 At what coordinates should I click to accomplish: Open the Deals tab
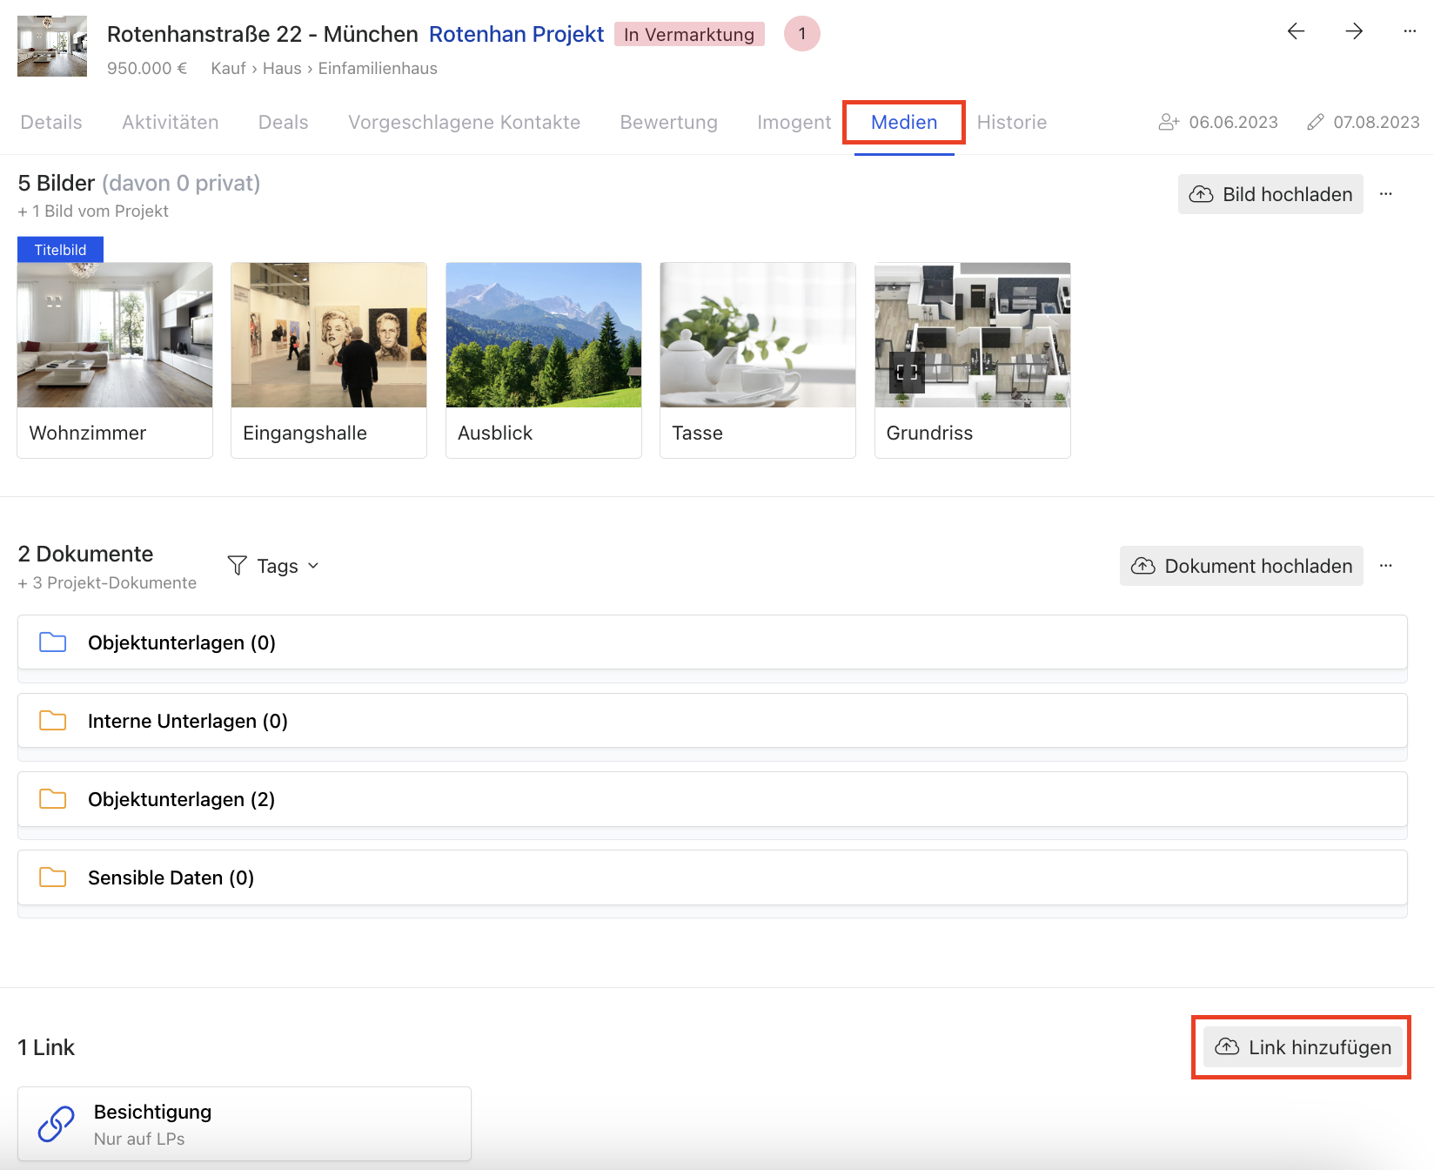(x=284, y=123)
